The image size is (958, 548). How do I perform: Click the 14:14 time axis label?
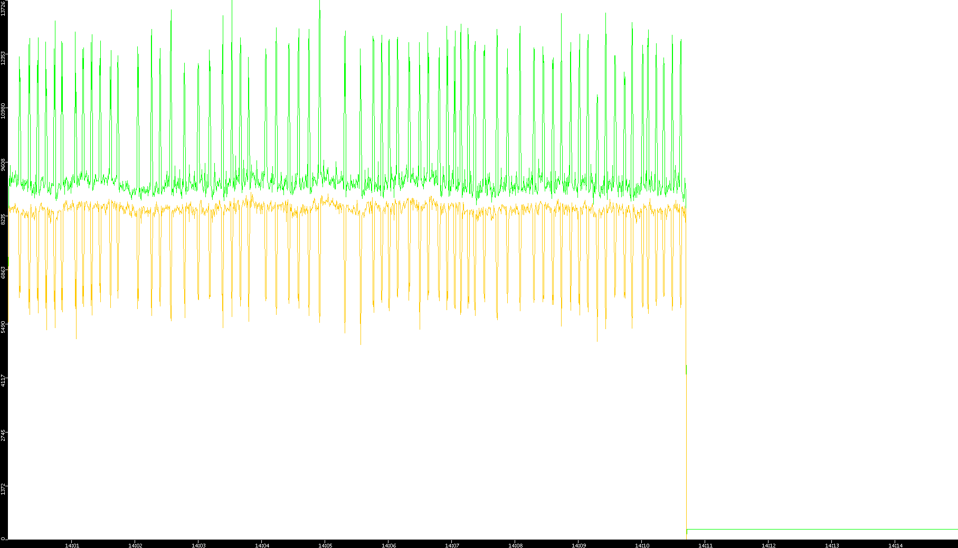[895, 545]
